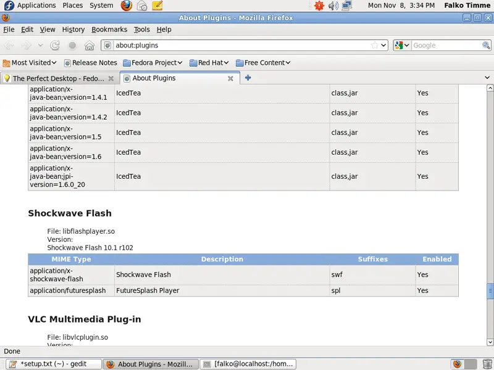Viewport: 494px width, 370px height.
Task: Click the scrollbar up arrow
Action: pos(490,88)
